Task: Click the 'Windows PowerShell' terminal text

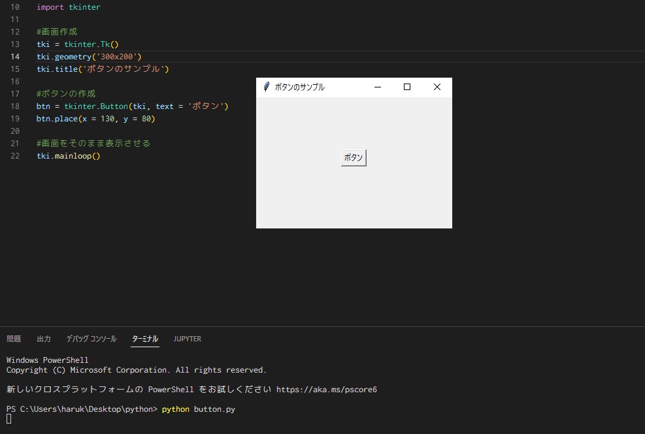Action: (x=47, y=360)
